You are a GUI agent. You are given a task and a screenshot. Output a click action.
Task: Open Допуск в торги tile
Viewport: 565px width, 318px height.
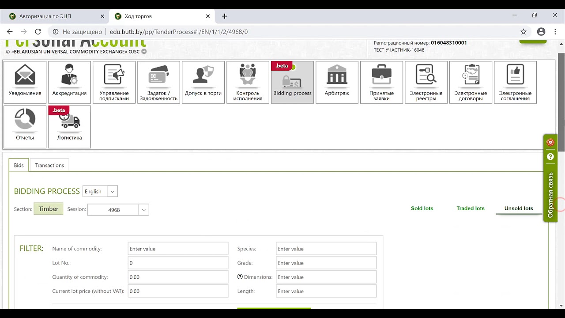click(203, 82)
